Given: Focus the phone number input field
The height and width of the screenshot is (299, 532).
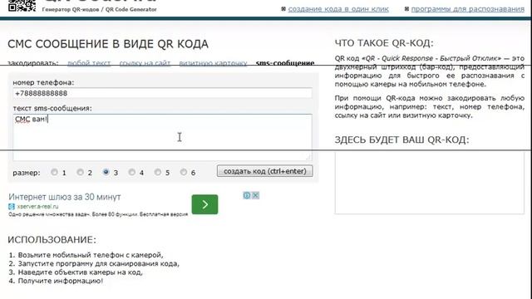Looking at the screenshot, I should [x=163, y=93].
